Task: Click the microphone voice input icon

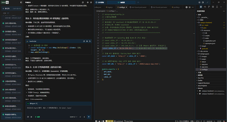Action: click(x=84, y=117)
